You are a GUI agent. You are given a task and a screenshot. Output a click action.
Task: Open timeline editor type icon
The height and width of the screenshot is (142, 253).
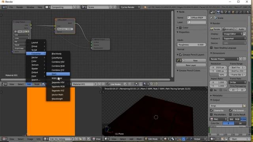coord(212,139)
